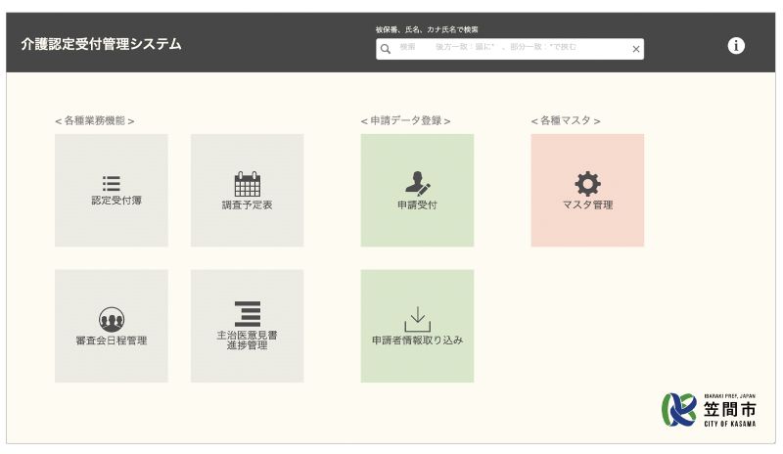Click the group icon for 審査会日程管理

[x=111, y=319]
